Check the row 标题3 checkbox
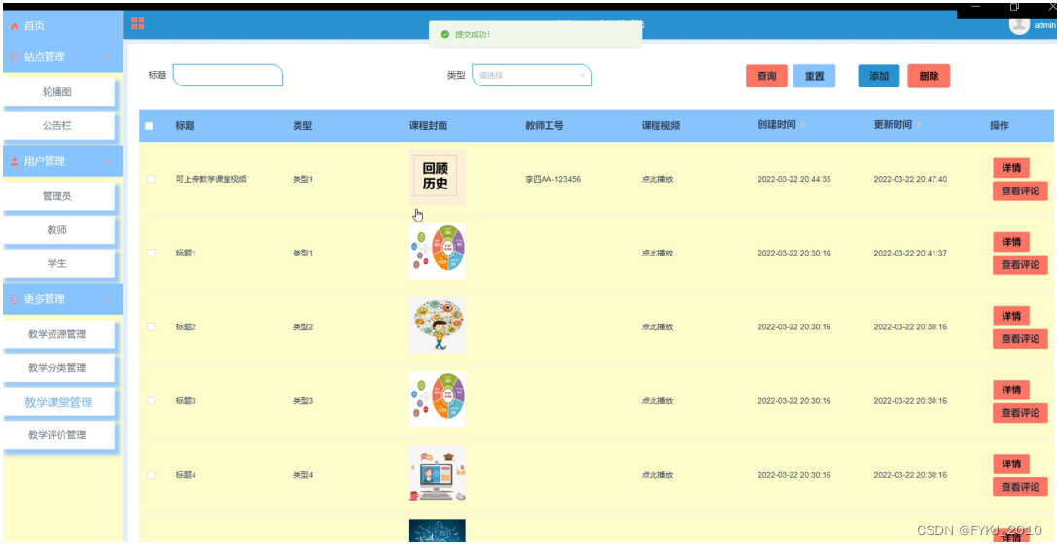This screenshot has height=546, width=1057. click(x=151, y=401)
